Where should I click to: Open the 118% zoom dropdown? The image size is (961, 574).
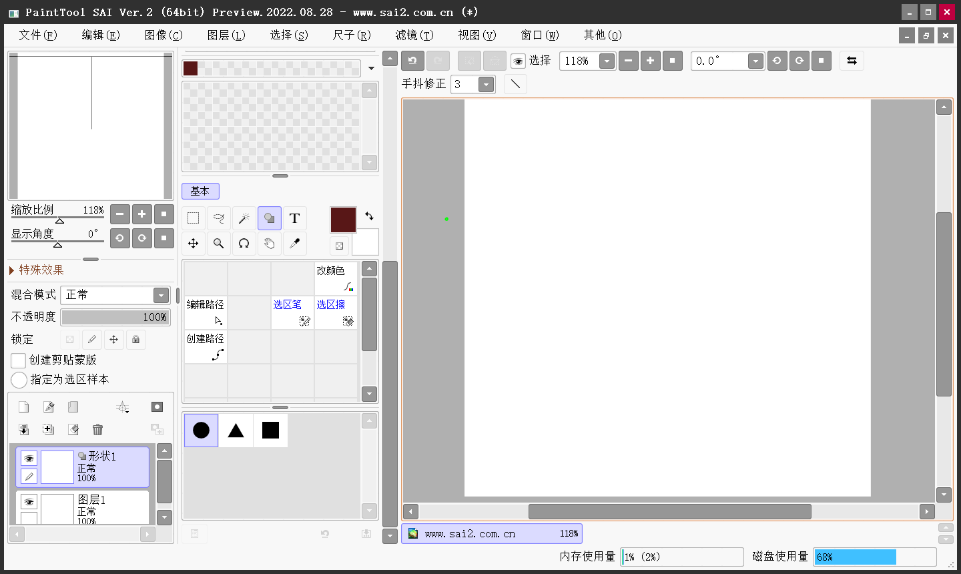pyautogui.click(x=607, y=61)
